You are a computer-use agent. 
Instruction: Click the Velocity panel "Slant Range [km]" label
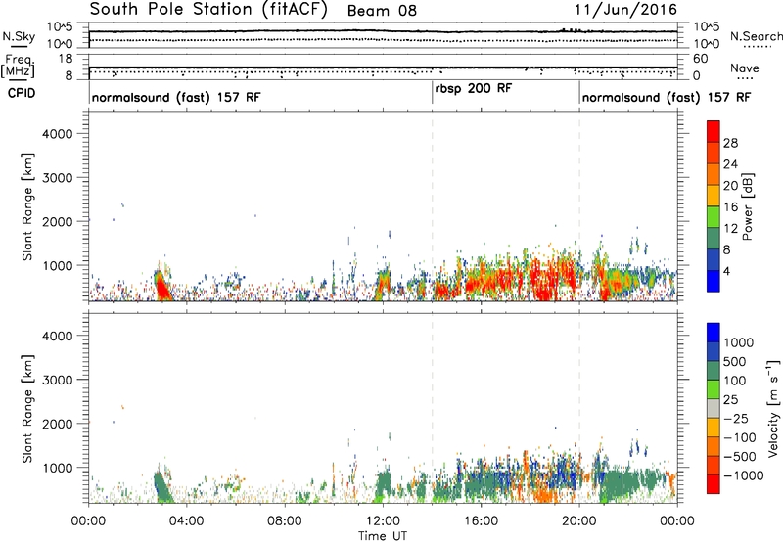[27, 409]
